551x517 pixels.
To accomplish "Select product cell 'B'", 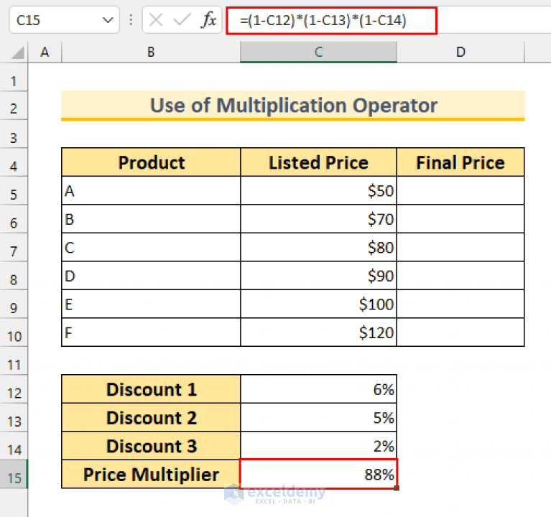I will (151, 219).
